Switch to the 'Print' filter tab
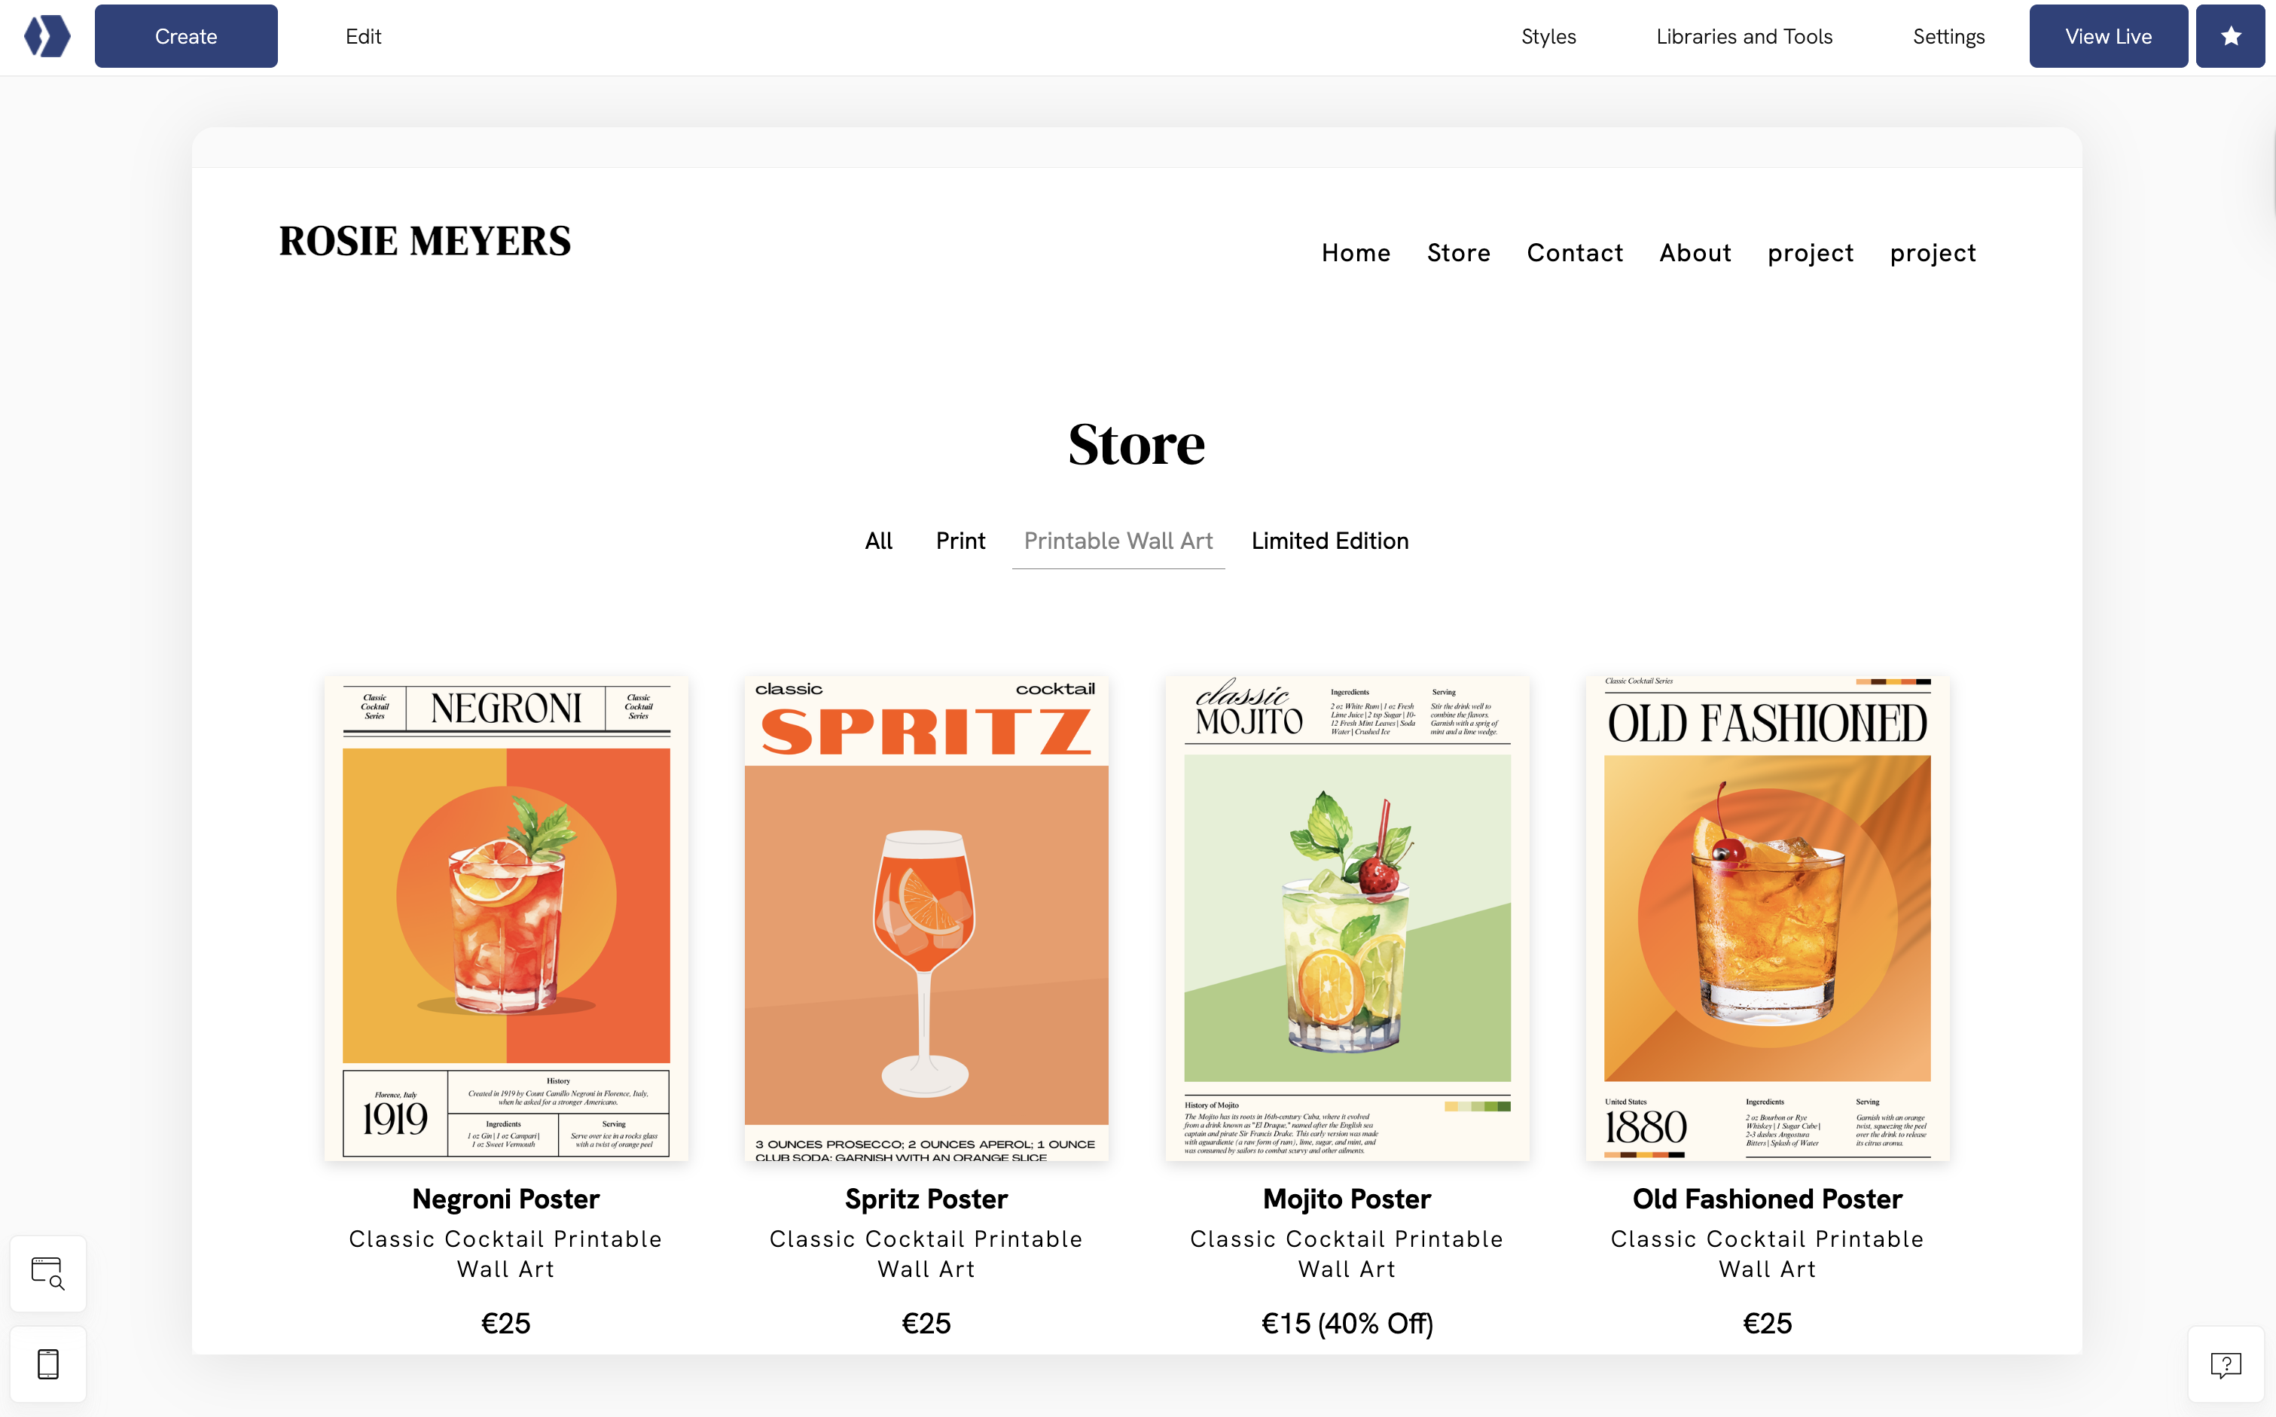The width and height of the screenshot is (2276, 1417). 960,541
